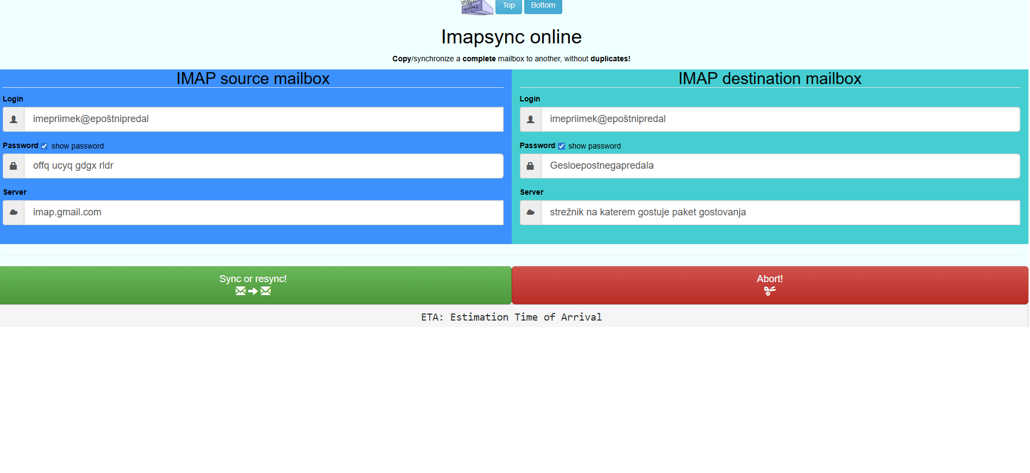The image size is (1030, 473).
Task: Click the user icon beside source login
Action: 14,119
